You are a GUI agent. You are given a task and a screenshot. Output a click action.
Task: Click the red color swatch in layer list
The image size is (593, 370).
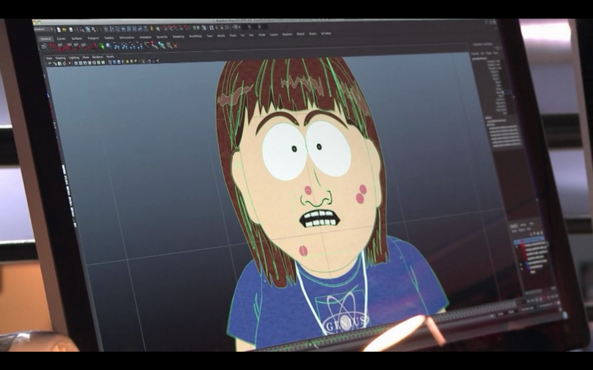[523, 247]
